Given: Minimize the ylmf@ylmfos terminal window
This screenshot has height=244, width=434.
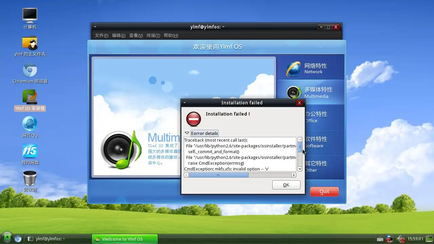Looking at the screenshot, I should coord(321,27).
